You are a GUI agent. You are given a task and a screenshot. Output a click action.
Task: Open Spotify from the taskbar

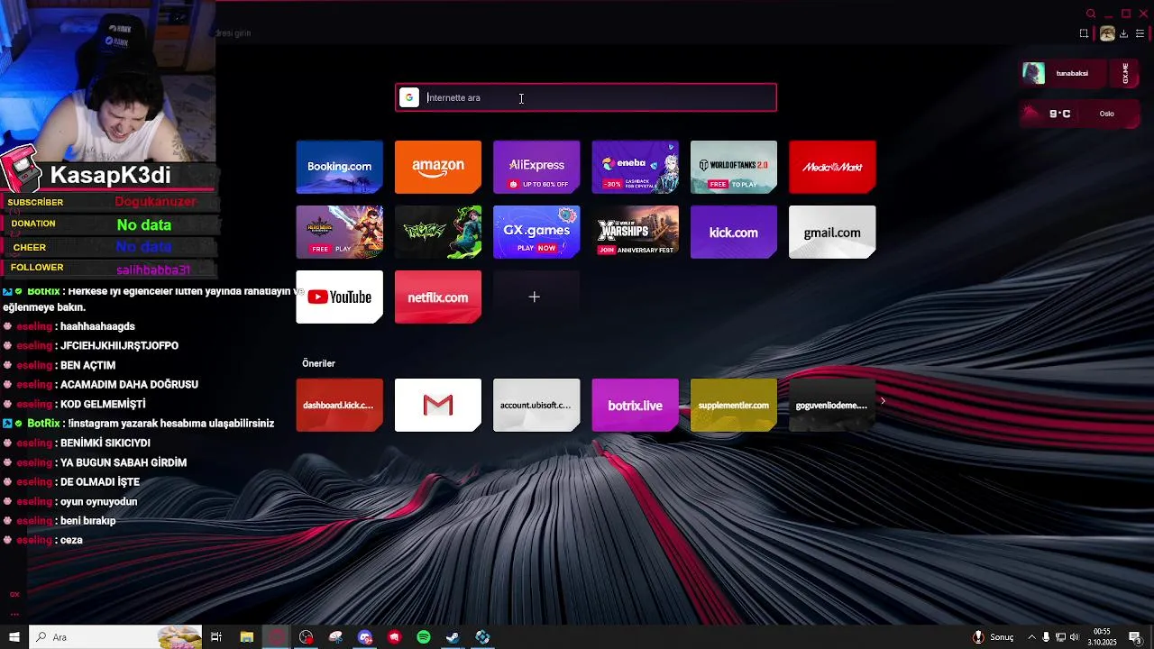click(x=424, y=637)
